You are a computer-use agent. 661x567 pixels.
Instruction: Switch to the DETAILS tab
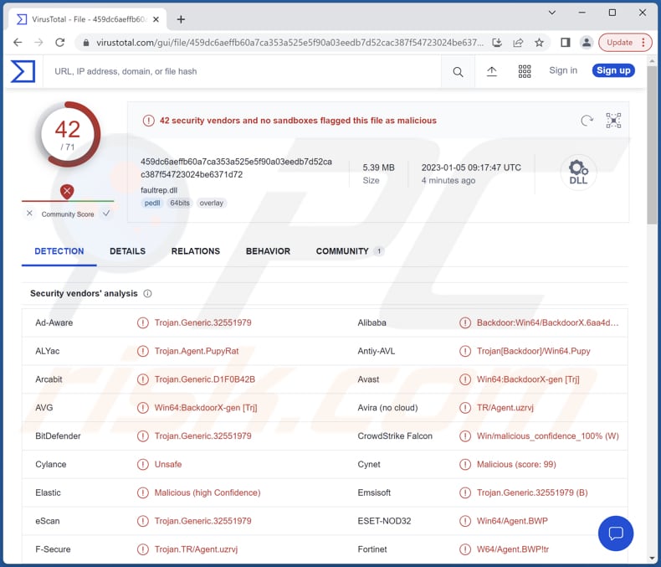[x=127, y=251]
